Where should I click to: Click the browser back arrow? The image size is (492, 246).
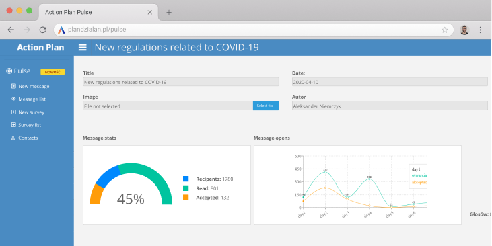11,30
